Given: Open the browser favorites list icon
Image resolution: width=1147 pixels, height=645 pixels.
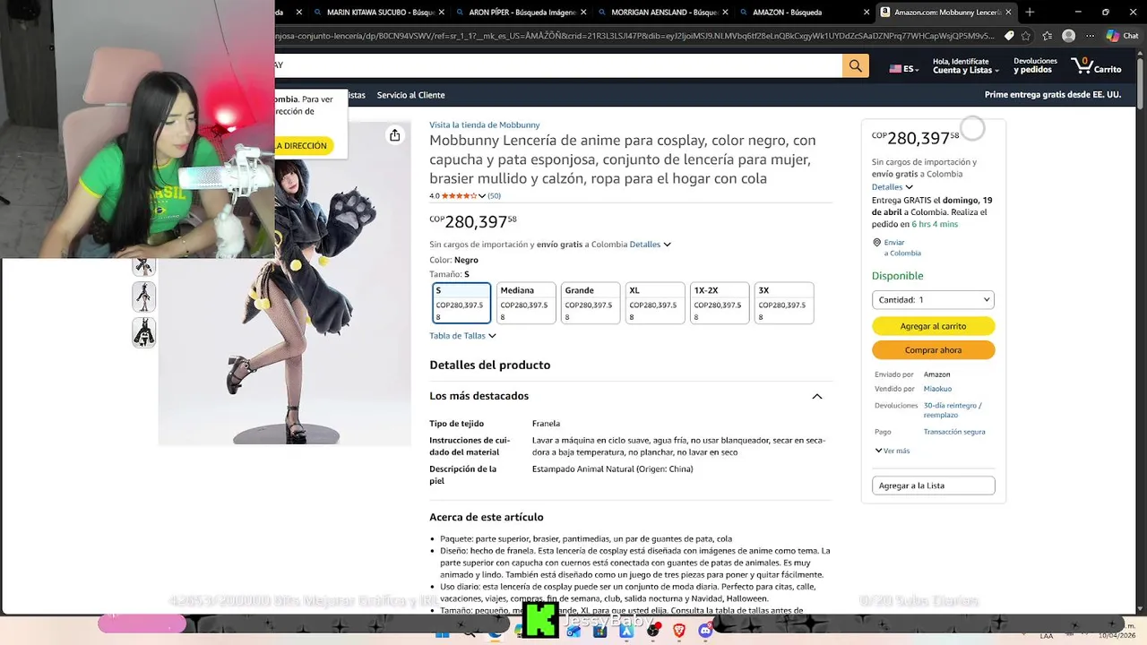Looking at the screenshot, I should (x=1047, y=36).
